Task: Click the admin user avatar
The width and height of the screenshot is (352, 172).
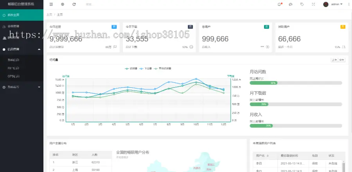Action: click(326, 4)
